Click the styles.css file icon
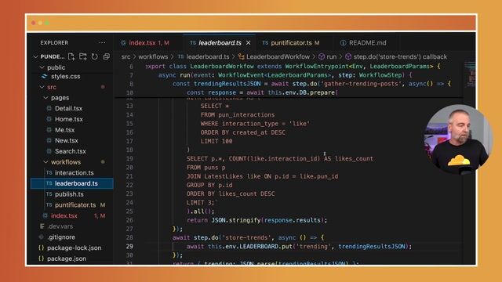 coord(45,77)
